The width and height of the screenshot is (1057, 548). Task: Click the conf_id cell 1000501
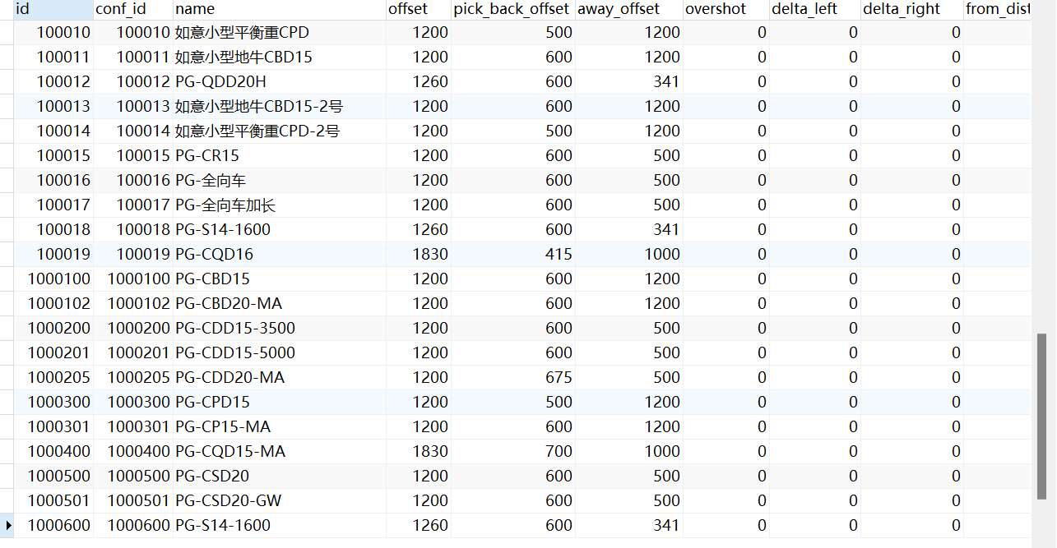(133, 500)
